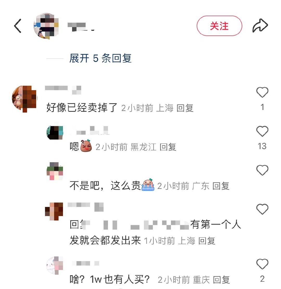Open avatar of 好像已经卖掉了 commenter
The height and width of the screenshot is (289, 281).
pos(24,99)
